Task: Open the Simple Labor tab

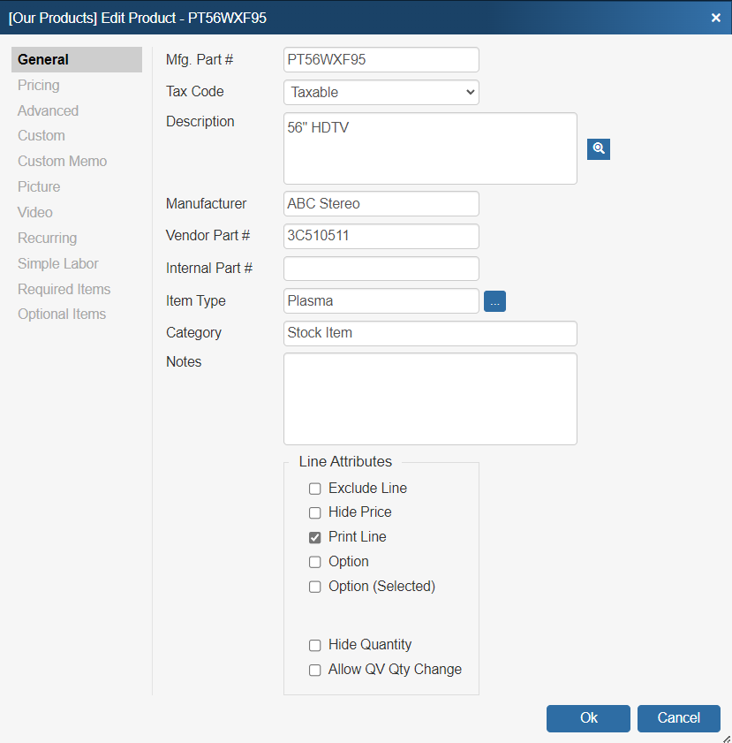Action: pyautogui.click(x=57, y=263)
